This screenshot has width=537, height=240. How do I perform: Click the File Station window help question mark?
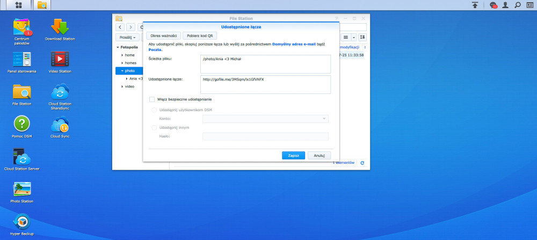point(336,18)
